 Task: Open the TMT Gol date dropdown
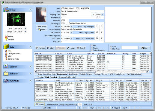(x=72, y=27)
